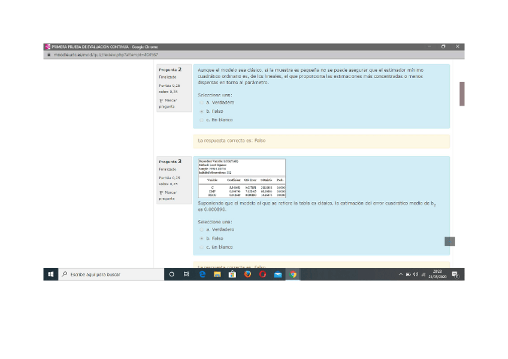Image resolution: width=508 pixels, height=359 pixels.
Task: Flag Pregunta 3 with 'Marcar pregunta'
Action: click(x=167, y=195)
